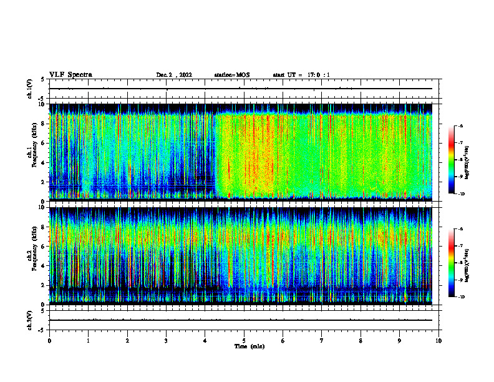Screen dimensions: 494x382
Task: Click the lower color scale bar for ch.2
Action: pos(451,263)
